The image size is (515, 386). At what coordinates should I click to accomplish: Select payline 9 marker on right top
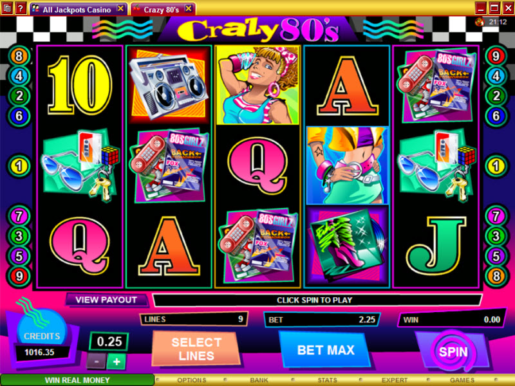(x=496, y=57)
